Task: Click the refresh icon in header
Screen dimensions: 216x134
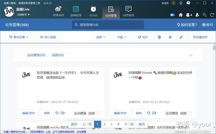Action: click(212, 15)
